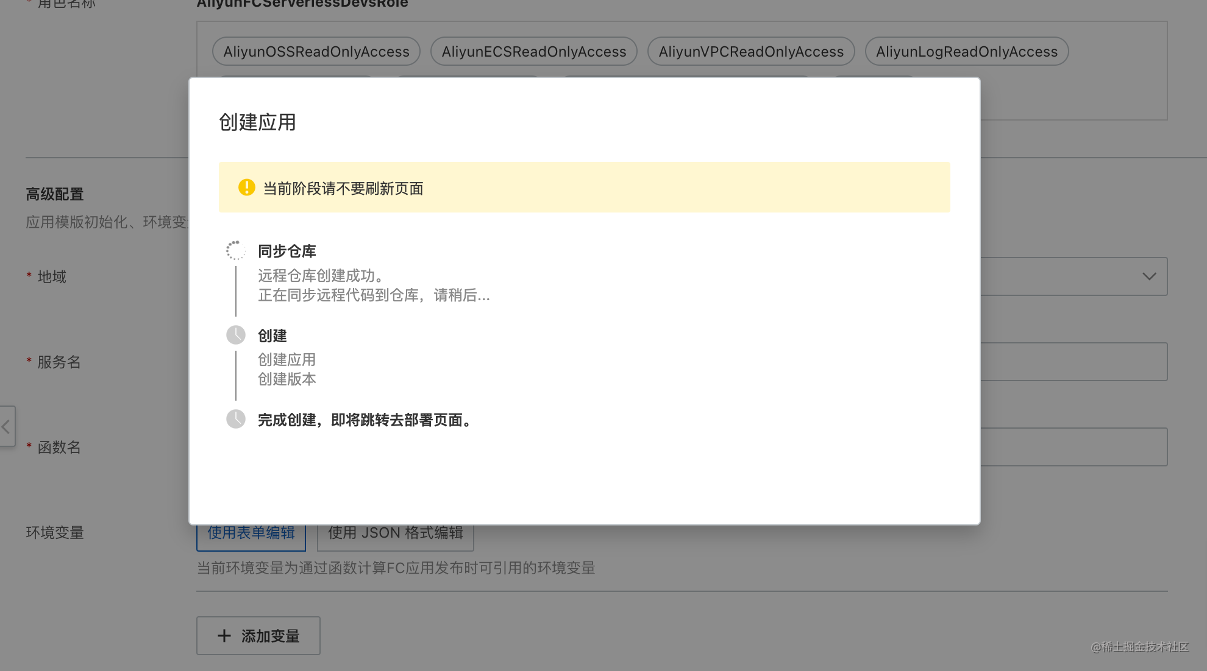
Task: Click the 当前阶段请不要刷新页面 warning banner
Action: [584, 188]
